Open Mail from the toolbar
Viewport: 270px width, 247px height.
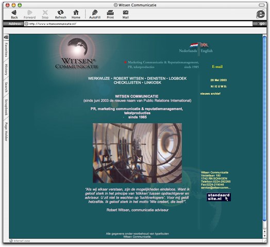pyautogui.click(x=126, y=12)
